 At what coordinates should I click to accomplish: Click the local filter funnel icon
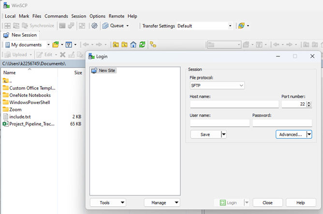[x=69, y=44]
